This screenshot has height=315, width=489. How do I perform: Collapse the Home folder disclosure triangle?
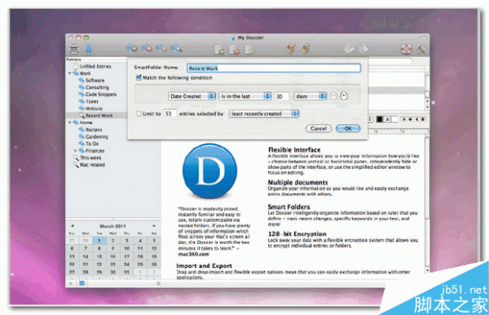point(70,122)
